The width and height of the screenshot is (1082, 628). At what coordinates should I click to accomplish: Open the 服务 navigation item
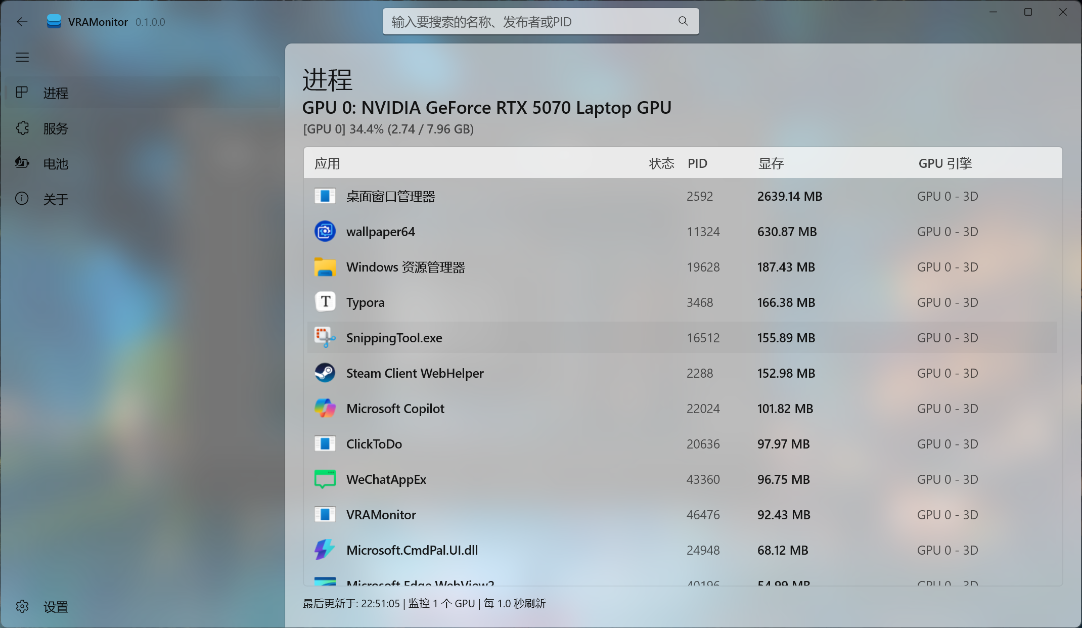56,128
